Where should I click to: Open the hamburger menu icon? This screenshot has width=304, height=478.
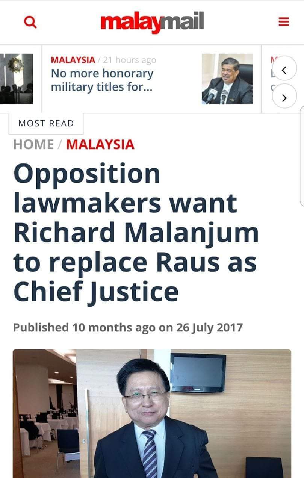[x=284, y=22]
